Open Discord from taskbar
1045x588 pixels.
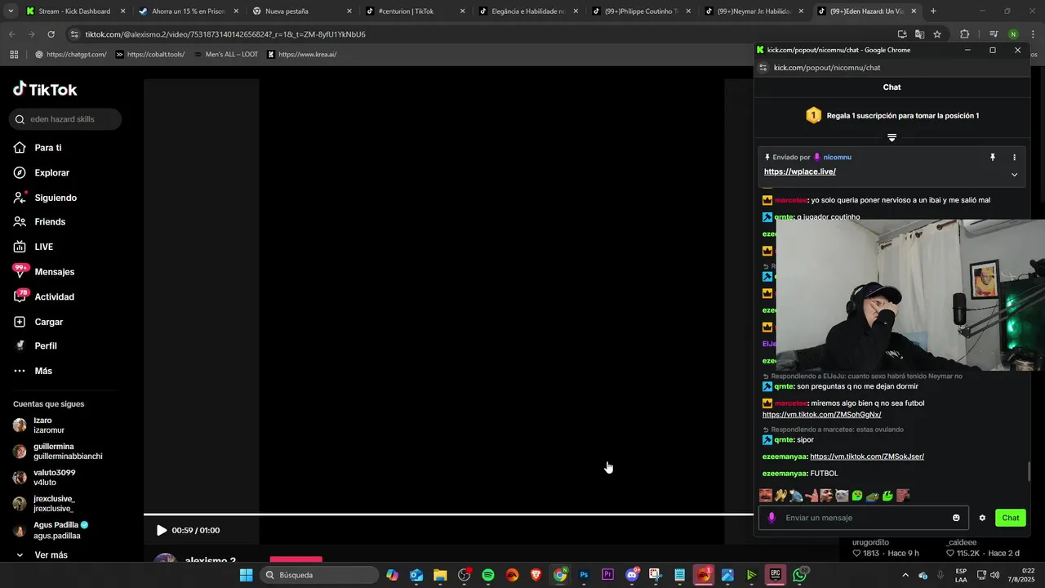[x=632, y=575]
